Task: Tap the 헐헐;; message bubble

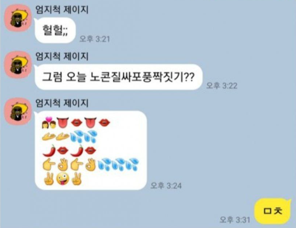Action: [55, 30]
